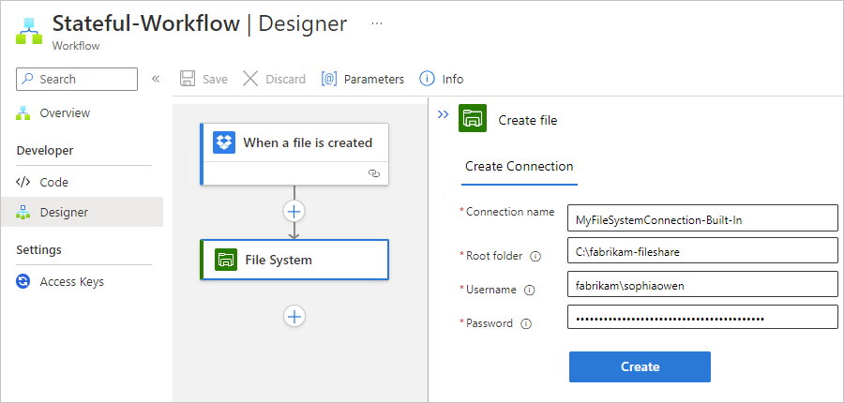Click the Username info icon
This screenshot has height=403, width=844.
(x=530, y=290)
